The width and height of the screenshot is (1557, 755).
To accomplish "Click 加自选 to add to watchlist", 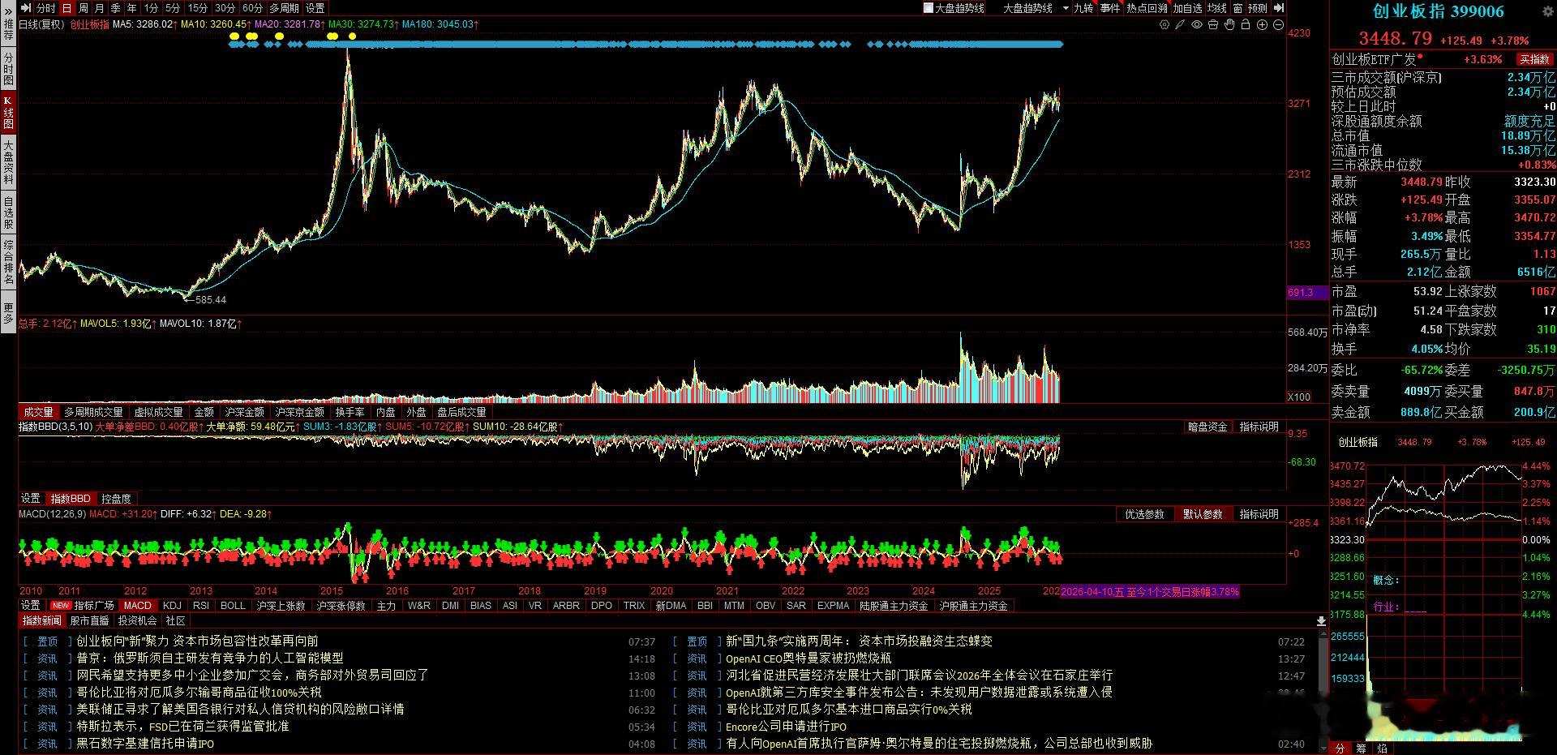I will click(x=1187, y=8).
